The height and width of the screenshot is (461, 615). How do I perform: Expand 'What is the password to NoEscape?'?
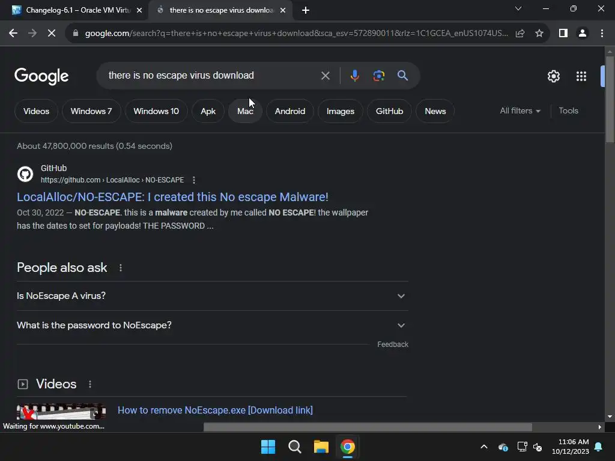point(212,325)
